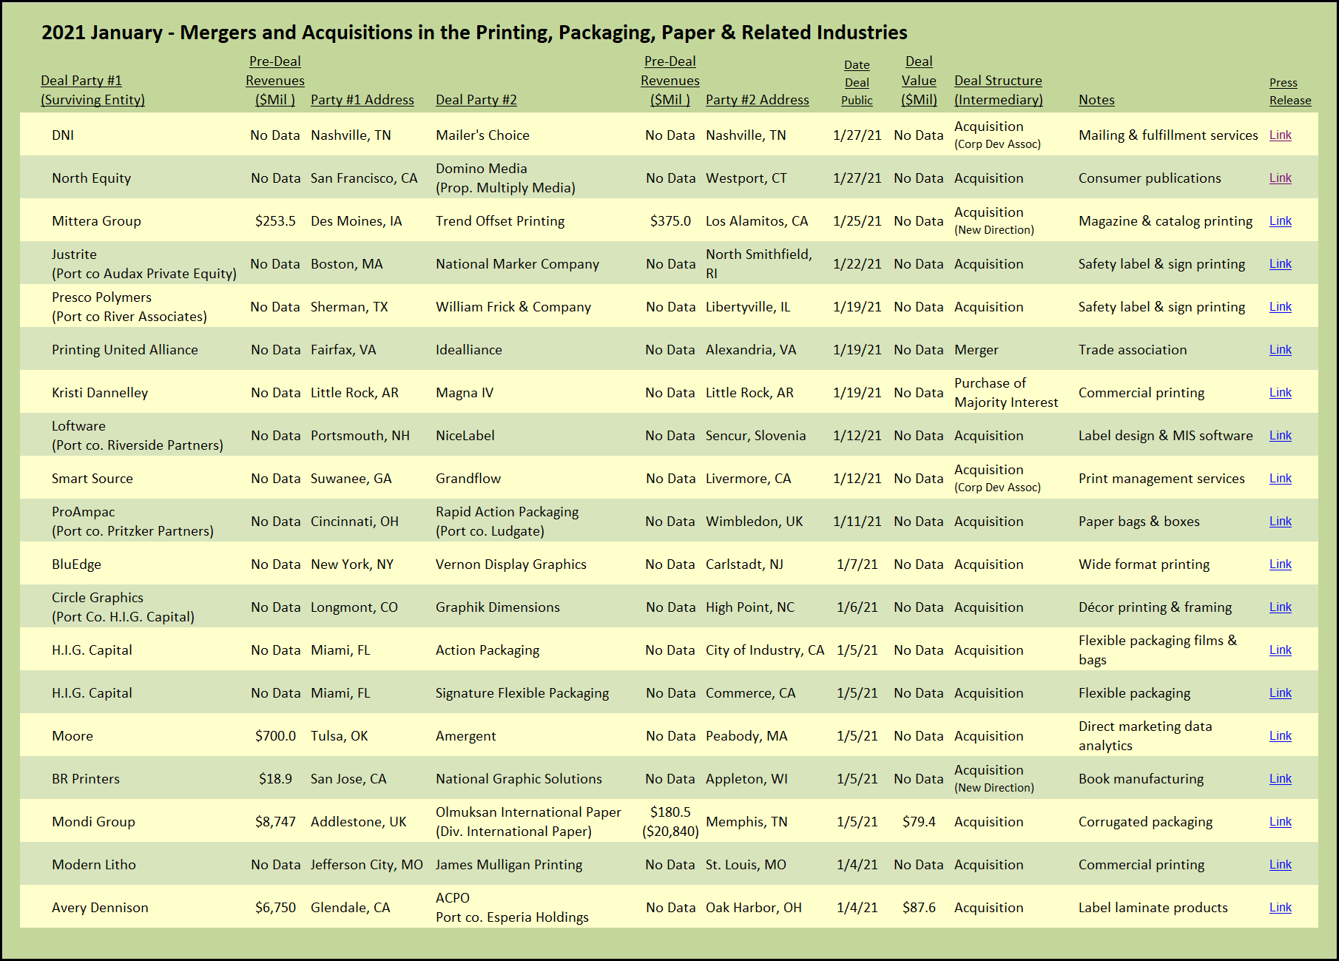Select the National Marker Company cell

point(517,264)
